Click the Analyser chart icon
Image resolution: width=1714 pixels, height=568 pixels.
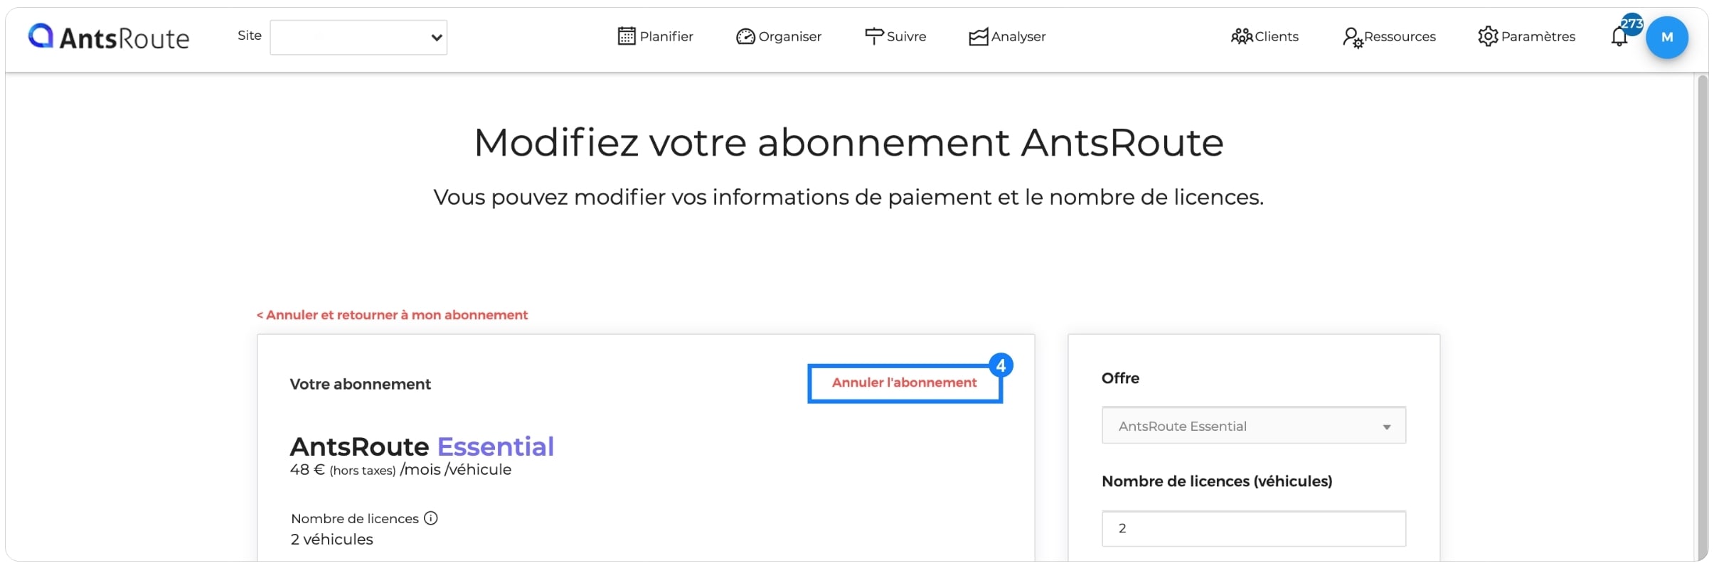pos(979,36)
